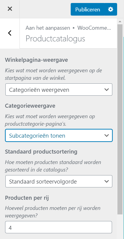Screen dimensions: 124x239
Task: Click the vertical scrollbar thumb
Action: click(x=120, y=119)
